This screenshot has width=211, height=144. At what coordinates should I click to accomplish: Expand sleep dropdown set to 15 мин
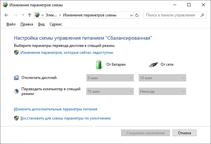point(110,91)
